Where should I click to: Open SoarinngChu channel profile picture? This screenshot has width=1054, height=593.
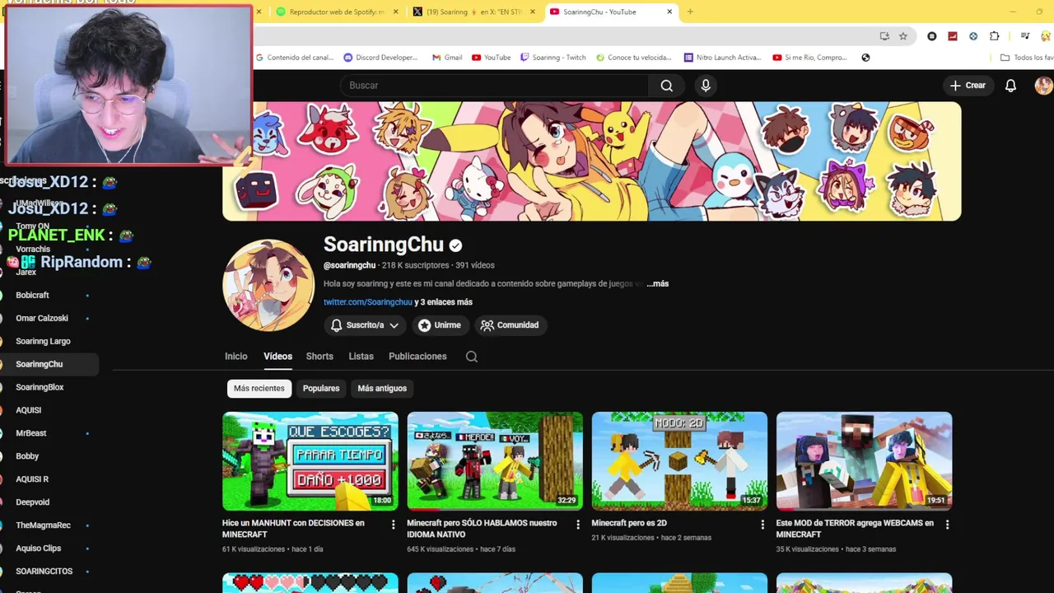(x=268, y=285)
